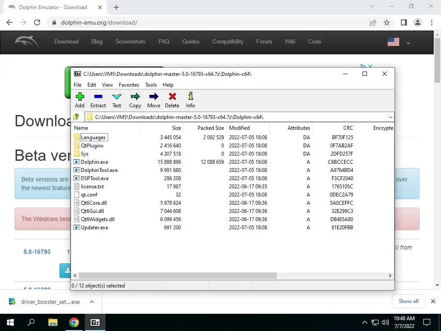441x331 pixels.
Task: Open the Chrome profile avatar
Action: (x=418, y=22)
